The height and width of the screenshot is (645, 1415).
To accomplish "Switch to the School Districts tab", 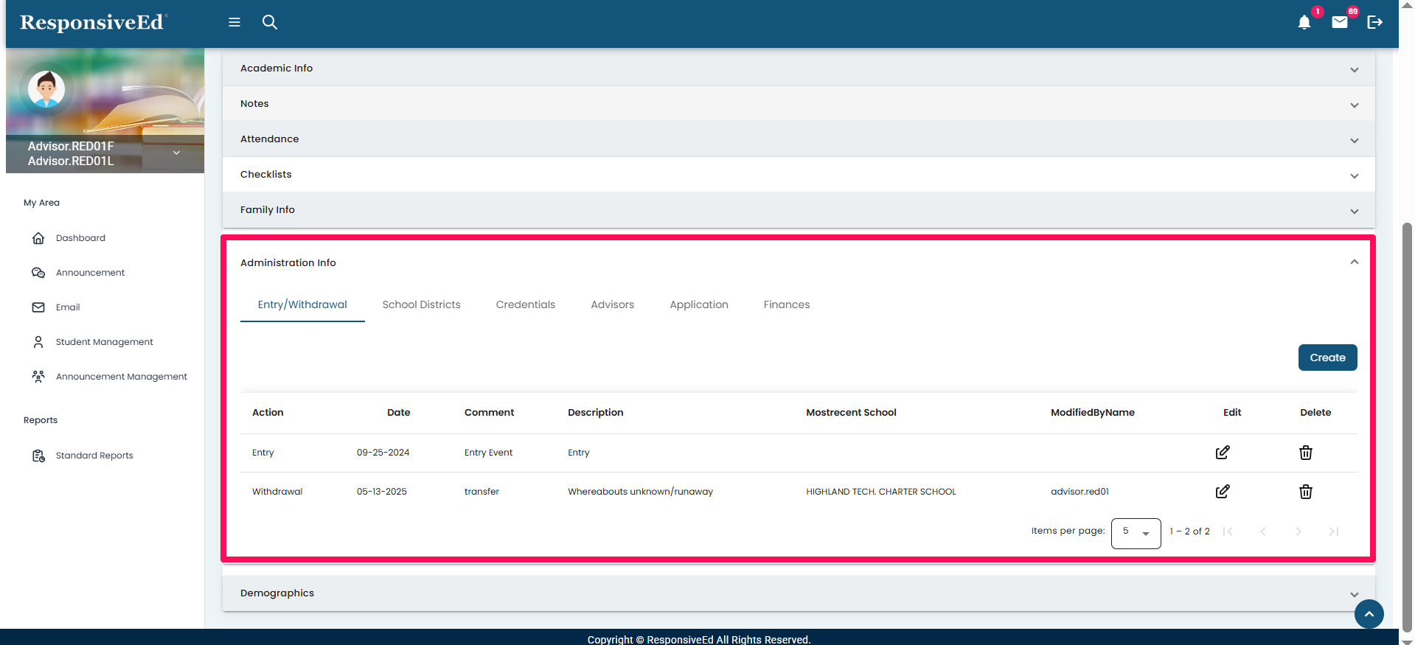I will click(x=421, y=304).
